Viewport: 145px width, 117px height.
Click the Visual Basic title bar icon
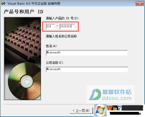click(x=3, y=4)
